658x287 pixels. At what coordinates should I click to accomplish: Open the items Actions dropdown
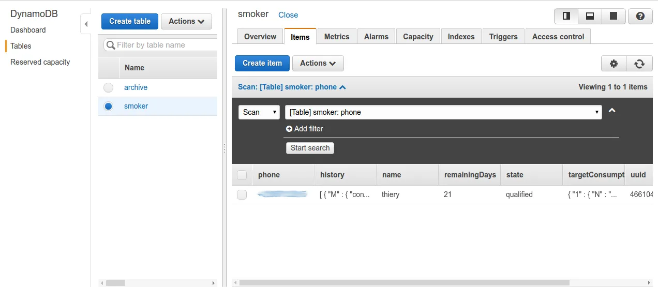point(318,63)
